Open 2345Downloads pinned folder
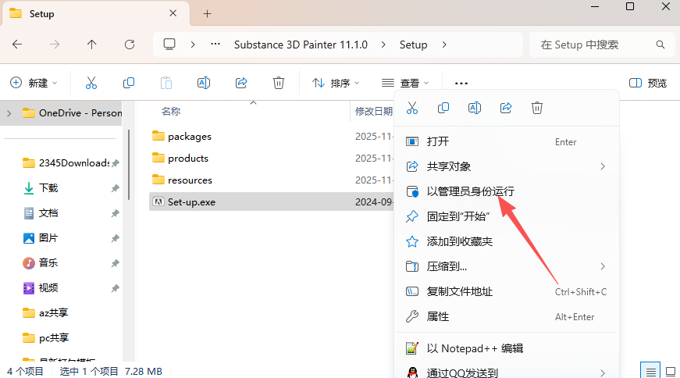680x378 pixels. (69, 162)
